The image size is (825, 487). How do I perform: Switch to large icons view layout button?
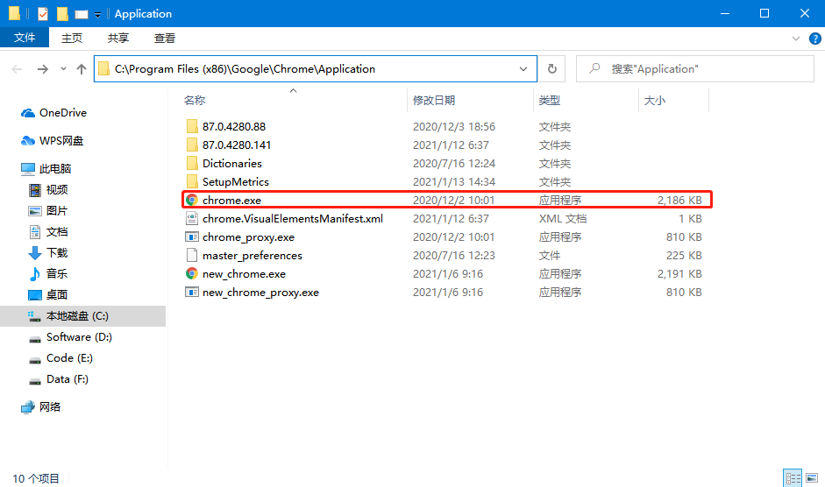pyautogui.click(x=812, y=477)
